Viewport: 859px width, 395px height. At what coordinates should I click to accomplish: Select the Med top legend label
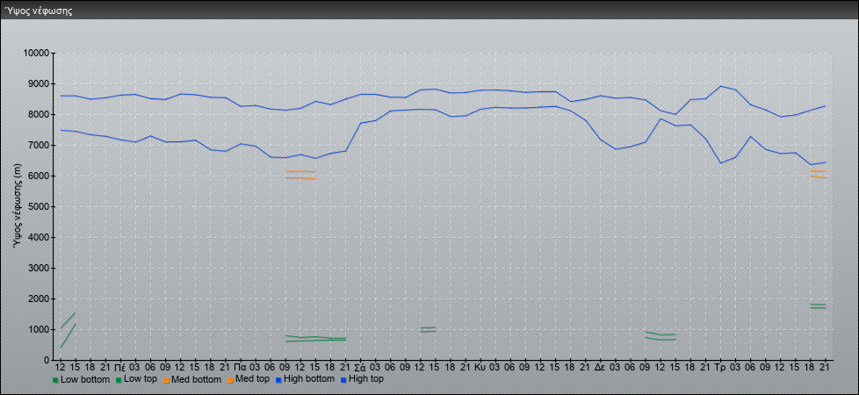pos(252,379)
